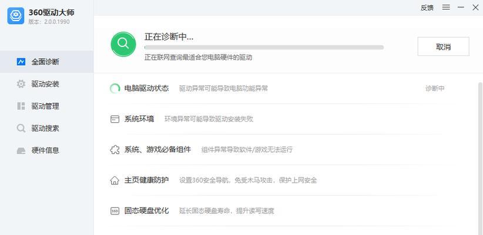Image resolution: width=483 pixels, height=235 pixels.
Task: Click the 驱动管理 grid icon in sidebar
Action: click(x=21, y=106)
